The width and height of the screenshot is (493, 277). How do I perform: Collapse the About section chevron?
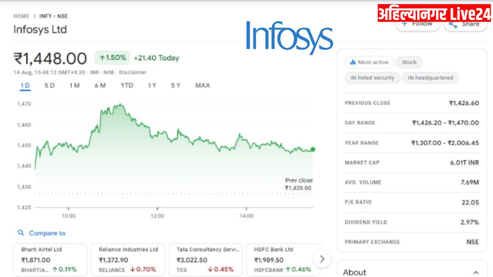coord(476,272)
